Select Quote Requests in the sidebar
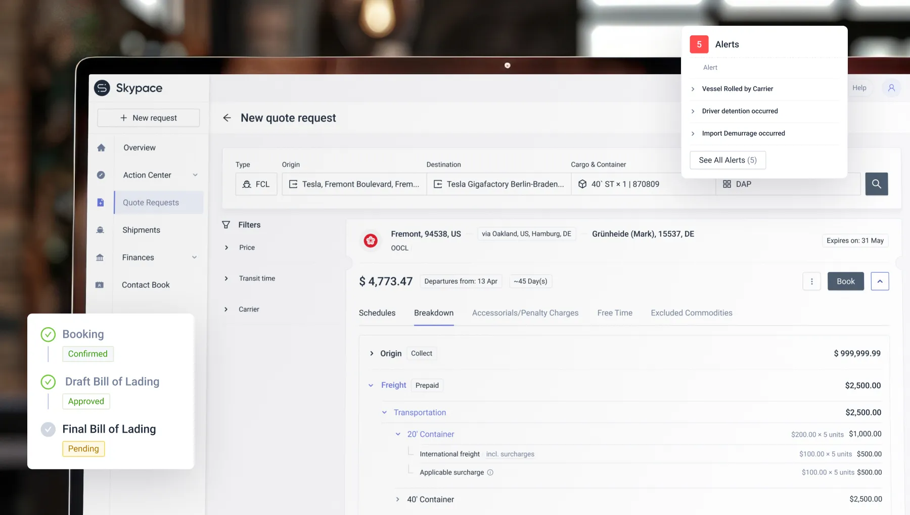Screen dimensions: 910x515 tap(159, 202)
